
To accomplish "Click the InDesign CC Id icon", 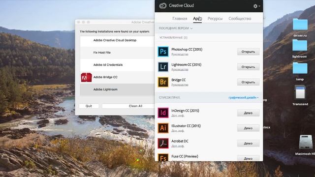I will pos(163,113).
